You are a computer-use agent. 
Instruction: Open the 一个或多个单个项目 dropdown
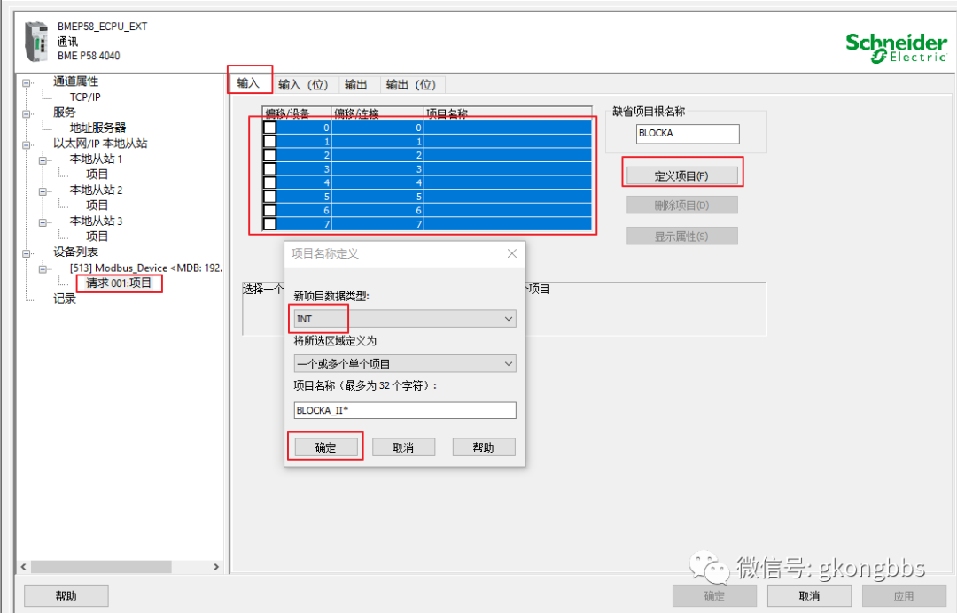click(405, 364)
